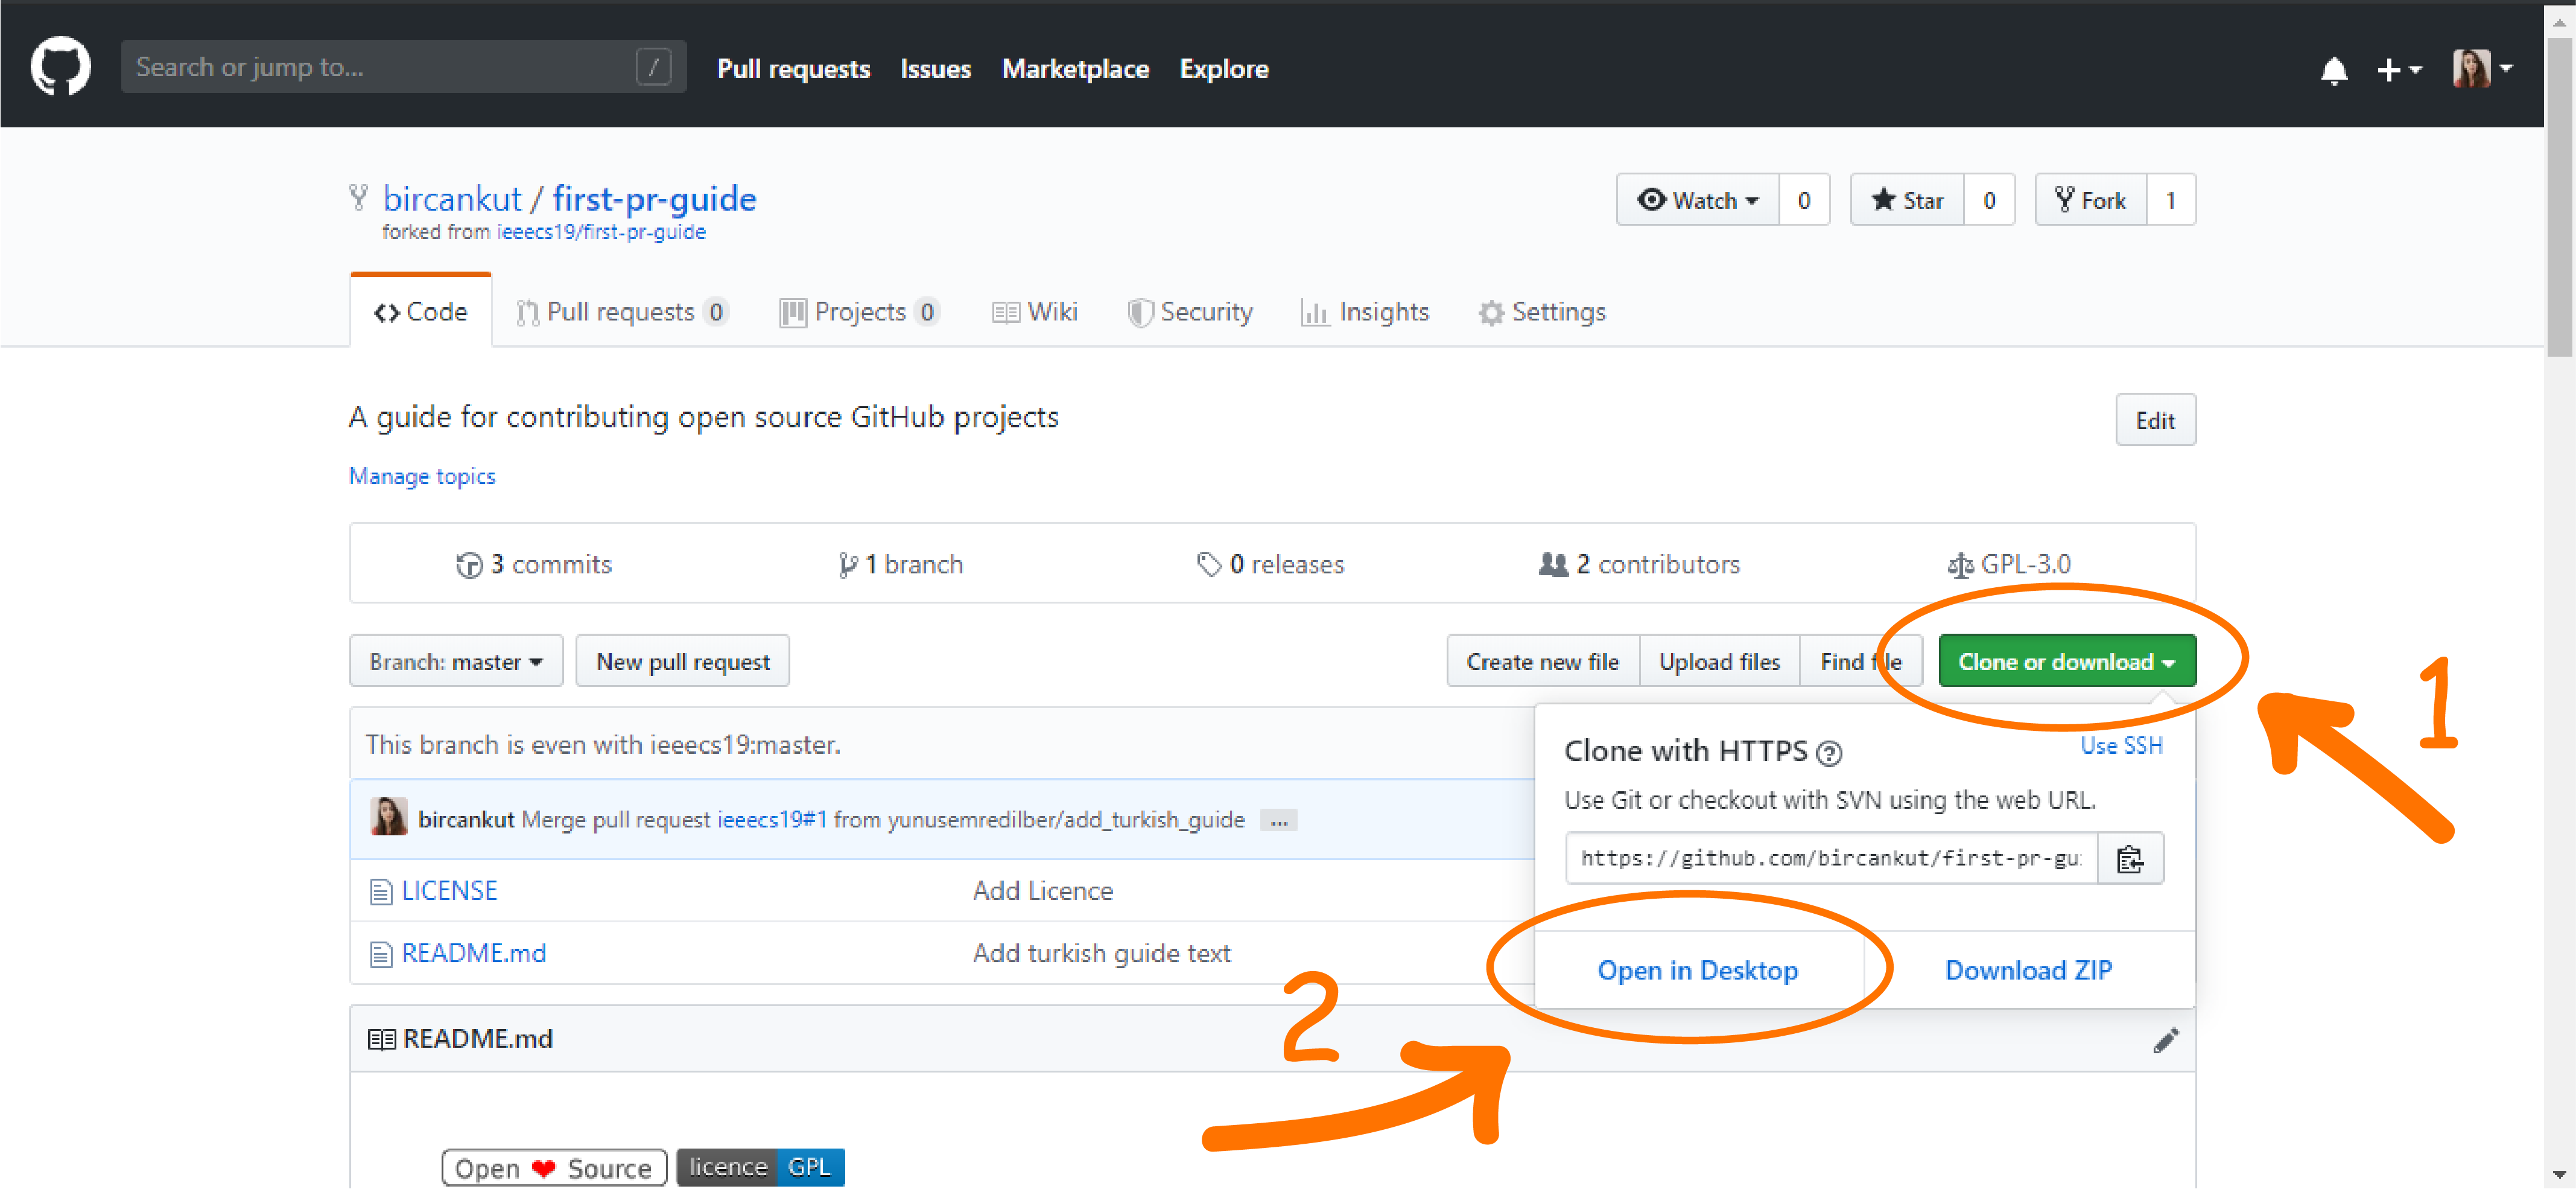Switch clone method to Use SSH

[x=2121, y=745]
